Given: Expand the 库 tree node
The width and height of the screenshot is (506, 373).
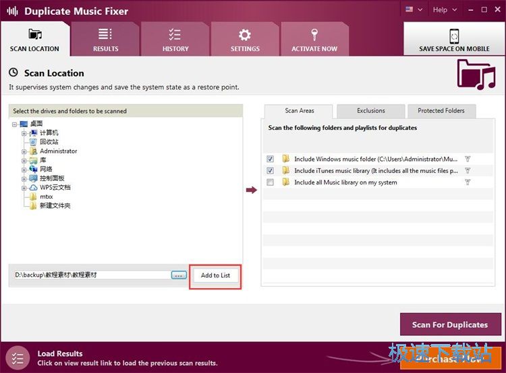Looking at the screenshot, I should click(24, 160).
